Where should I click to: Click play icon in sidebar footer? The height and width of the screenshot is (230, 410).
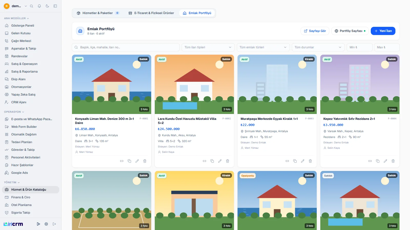tap(38, 224)
